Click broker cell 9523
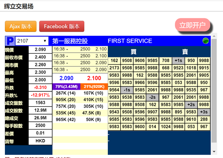The image size is (223, 158). (178, 68)
